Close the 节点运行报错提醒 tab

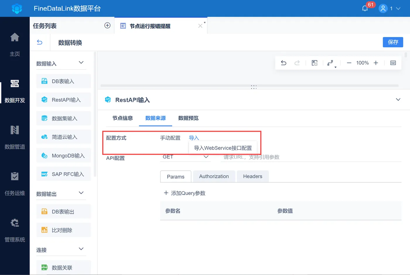200,26
